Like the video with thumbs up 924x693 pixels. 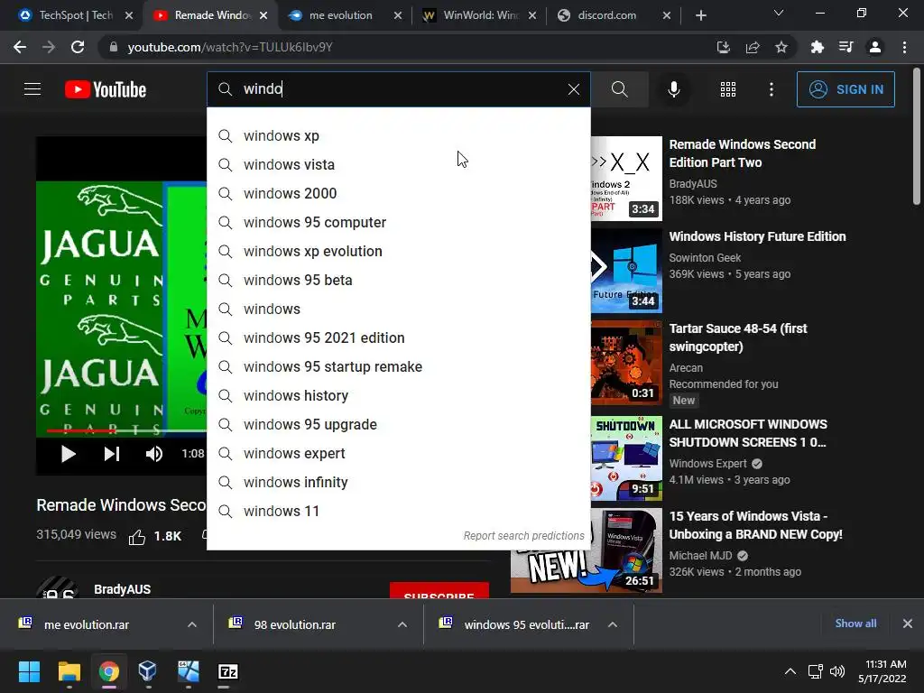(x=137, y=537)
